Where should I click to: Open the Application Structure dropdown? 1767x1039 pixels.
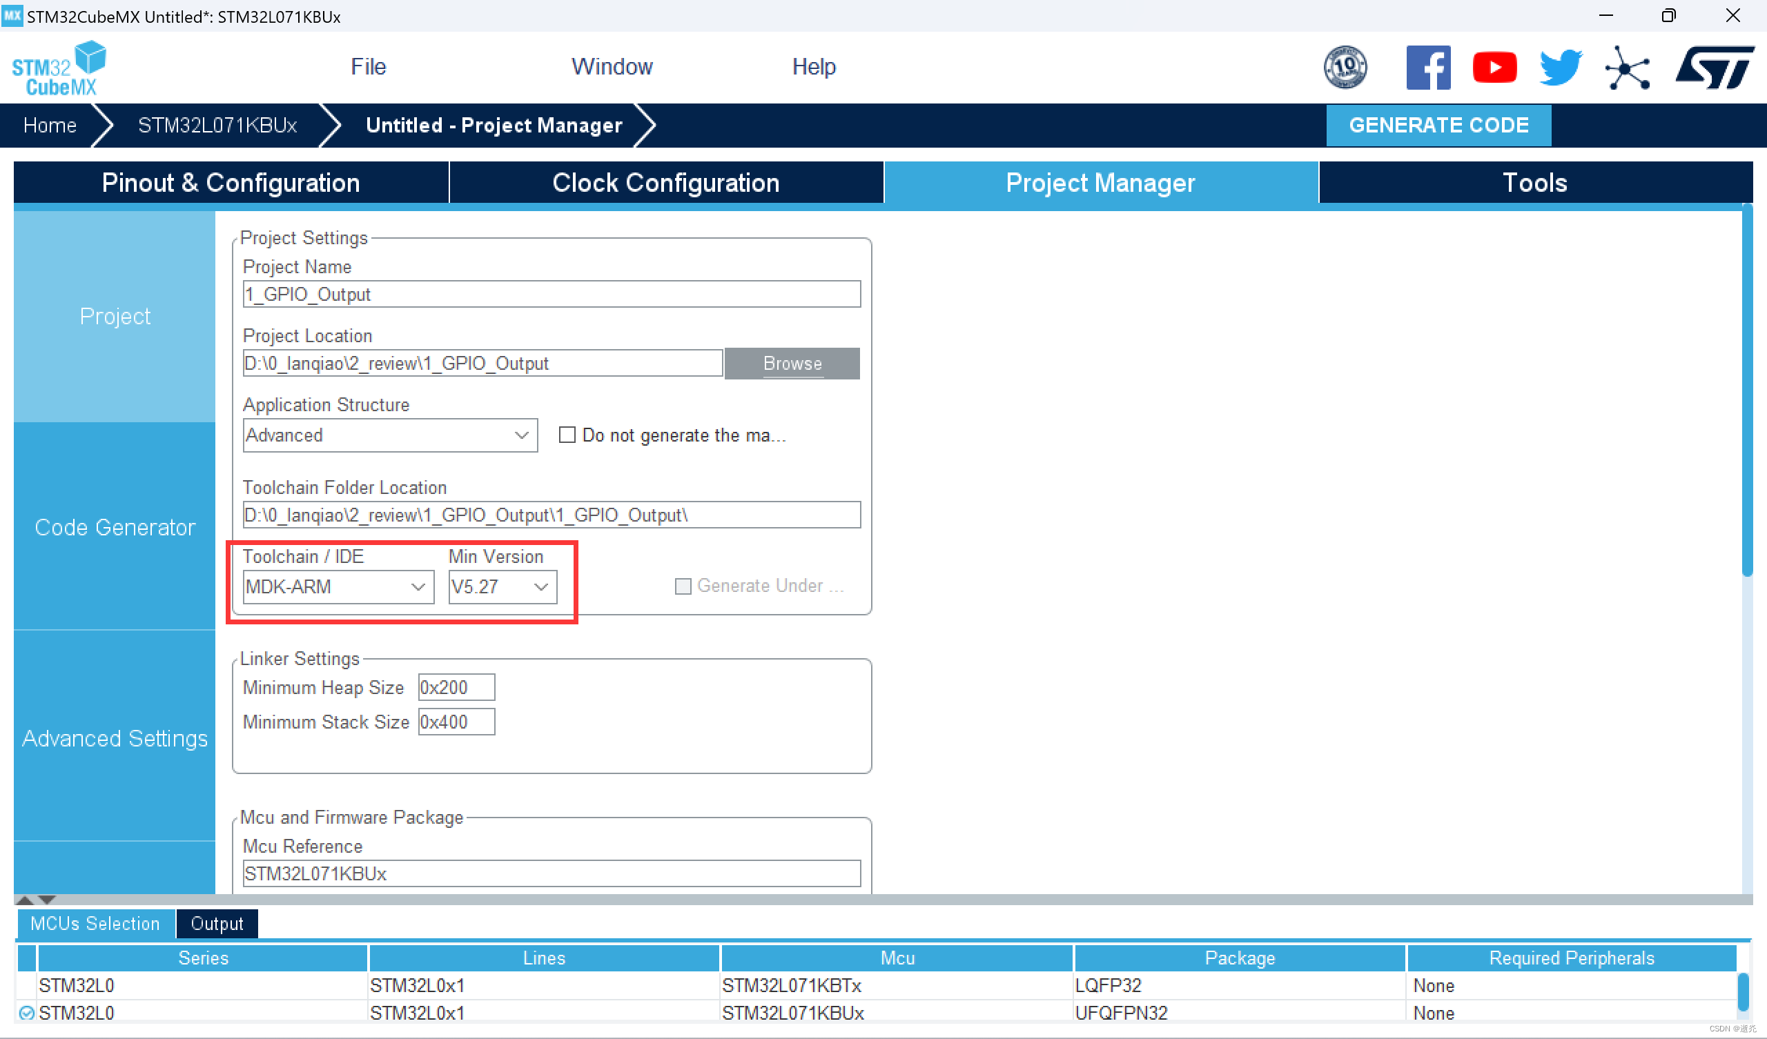click(390, 435)
